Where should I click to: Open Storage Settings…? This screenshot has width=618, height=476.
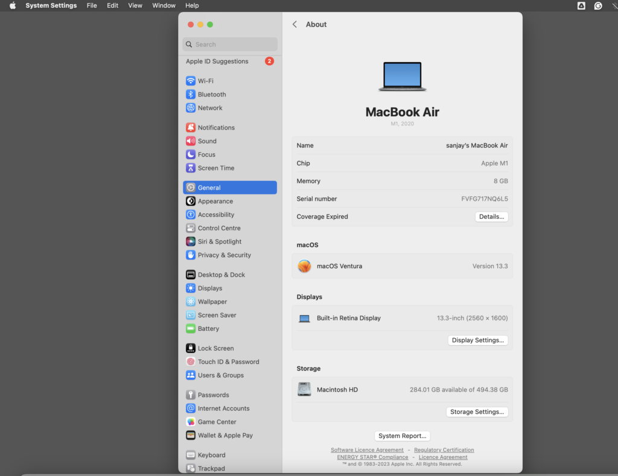(x=477, y=412)
